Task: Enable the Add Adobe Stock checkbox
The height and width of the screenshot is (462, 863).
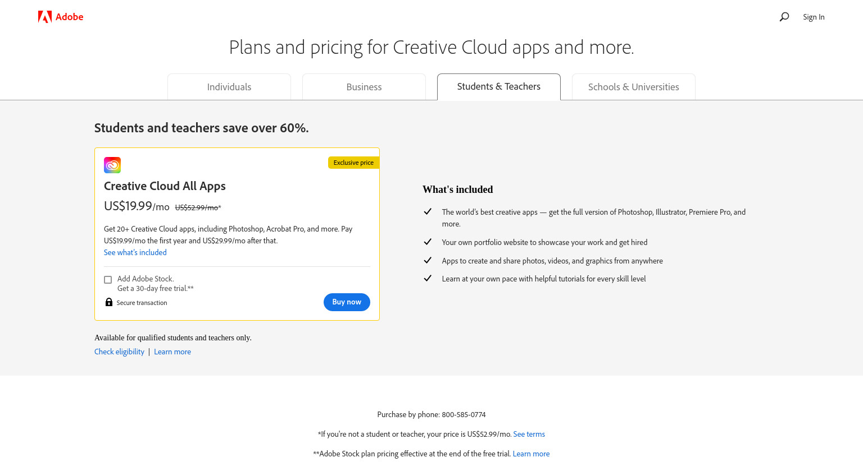Action: pyautogui.click(x=108, y=280)
